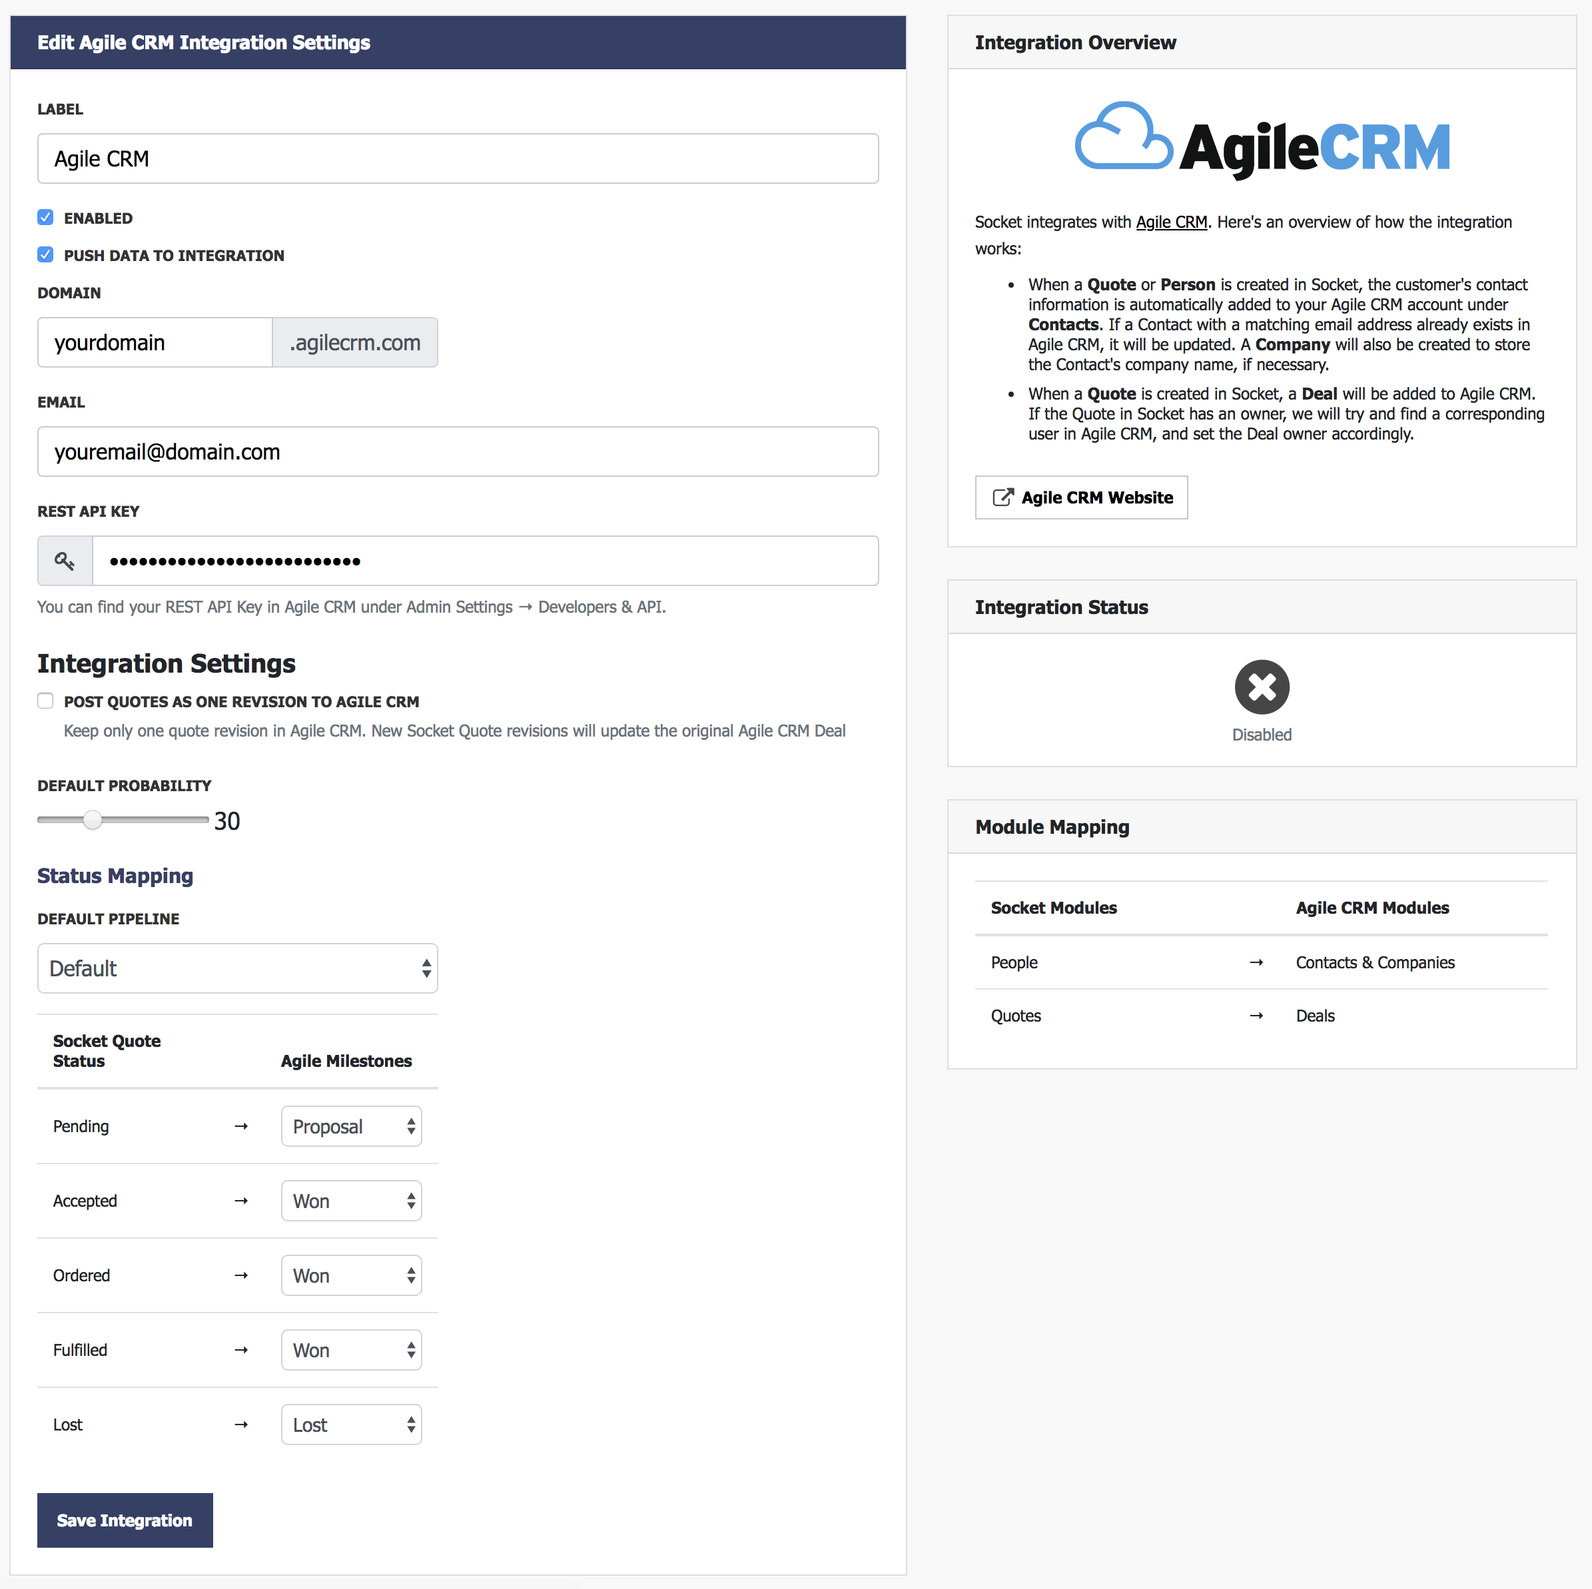Image resolution: width=1592 pixels, height=1589 pixels.
Task: Click the Integration Status panel title
Action: (x=1061, y=607)
